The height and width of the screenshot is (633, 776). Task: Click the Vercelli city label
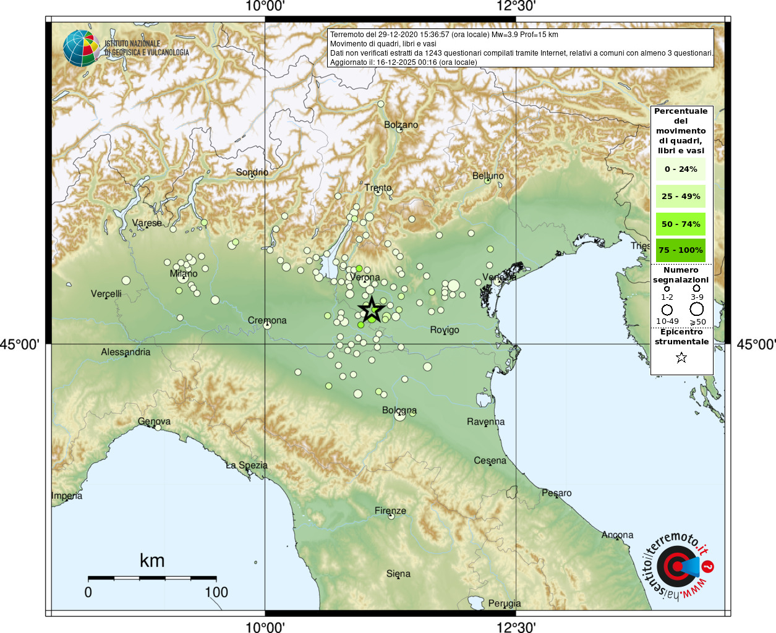[x=106, y=294]
